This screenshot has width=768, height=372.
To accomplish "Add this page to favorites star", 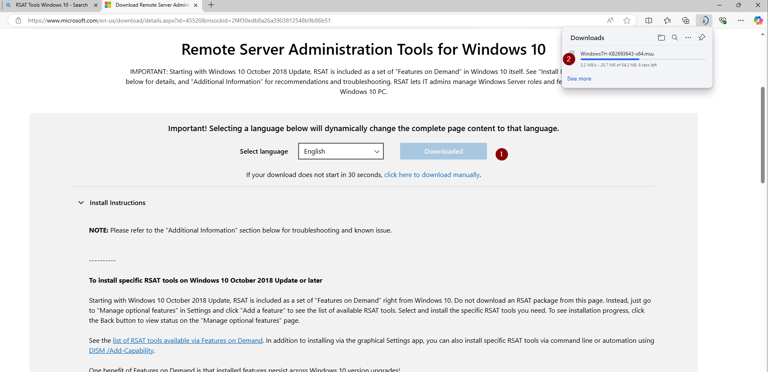I will (x=627, y=20).
